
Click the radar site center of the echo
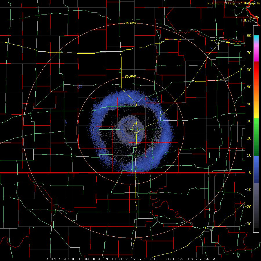[x=130, y=131]
